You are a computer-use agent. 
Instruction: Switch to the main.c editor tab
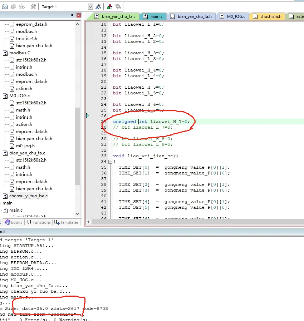click(153, 16)
